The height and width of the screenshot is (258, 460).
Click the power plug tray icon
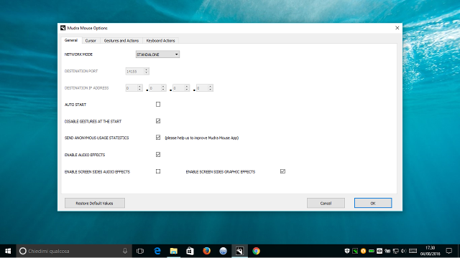tap(387, 251)
